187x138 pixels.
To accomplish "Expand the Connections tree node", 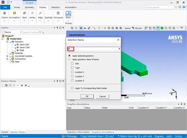I will click(7, 59).
